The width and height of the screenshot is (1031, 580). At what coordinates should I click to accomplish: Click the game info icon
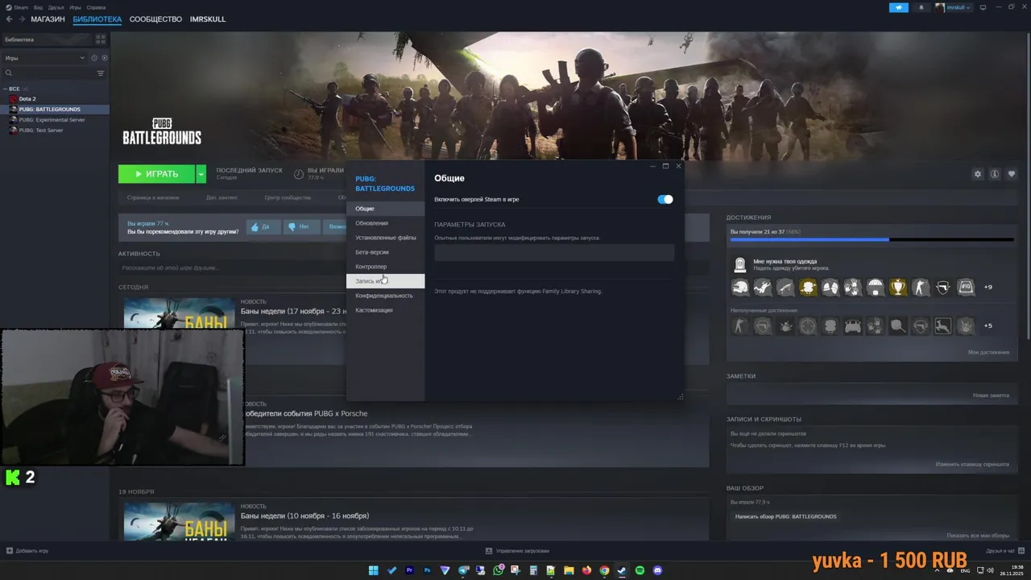995,174
